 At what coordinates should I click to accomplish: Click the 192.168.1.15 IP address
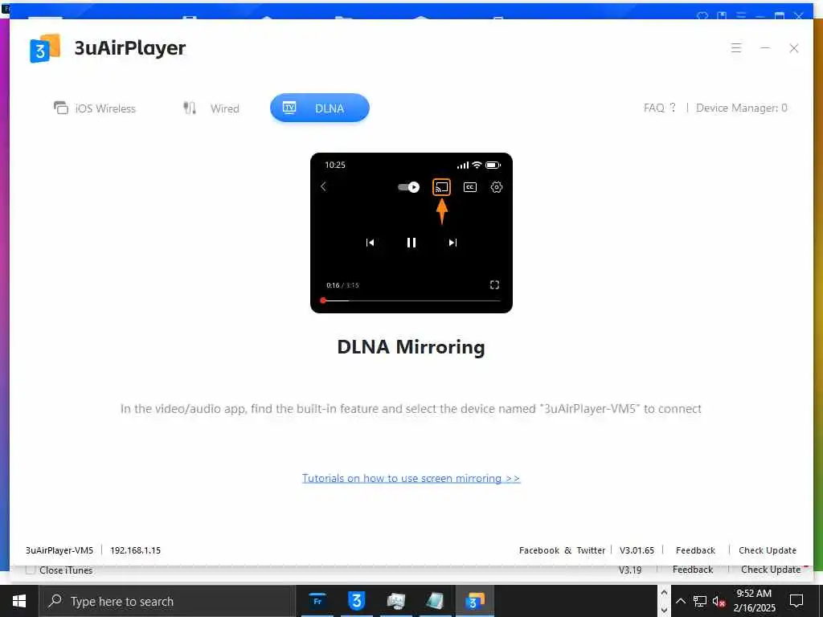(x=135, y=550)
